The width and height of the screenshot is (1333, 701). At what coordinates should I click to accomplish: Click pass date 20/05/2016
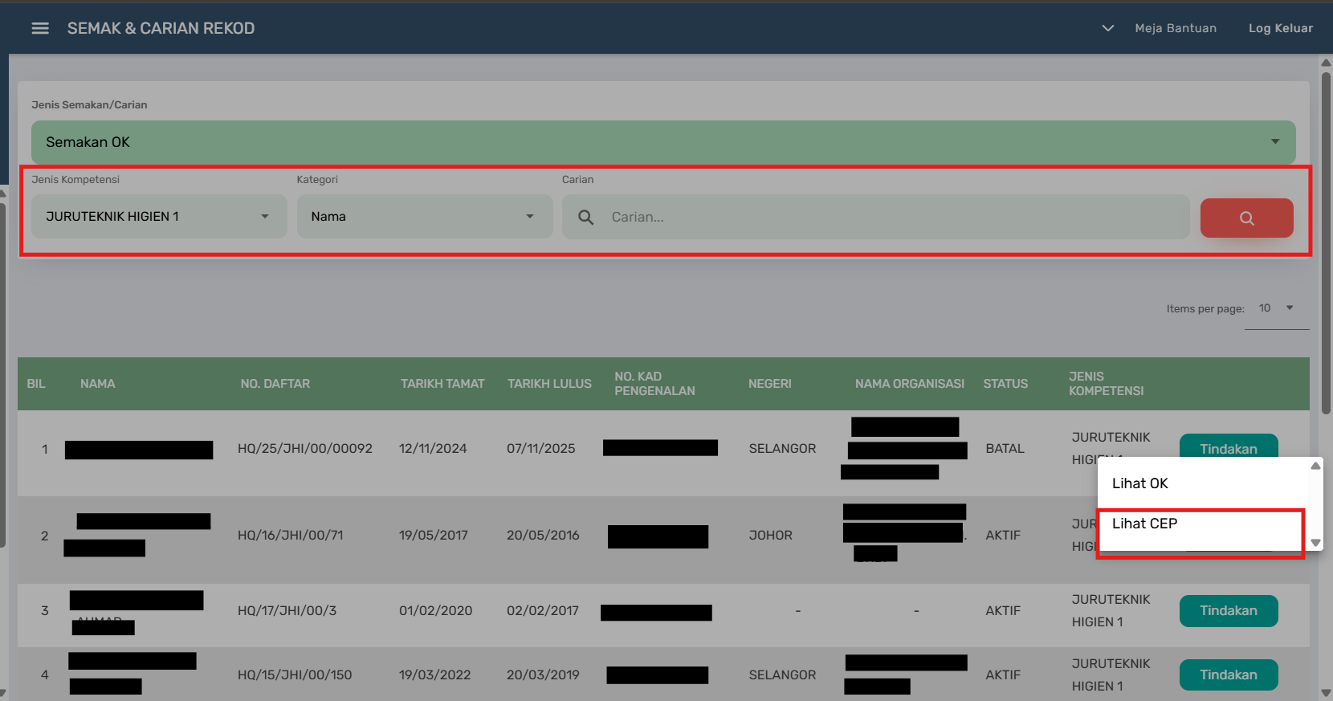pyautogui.click(x=543, y=536)
